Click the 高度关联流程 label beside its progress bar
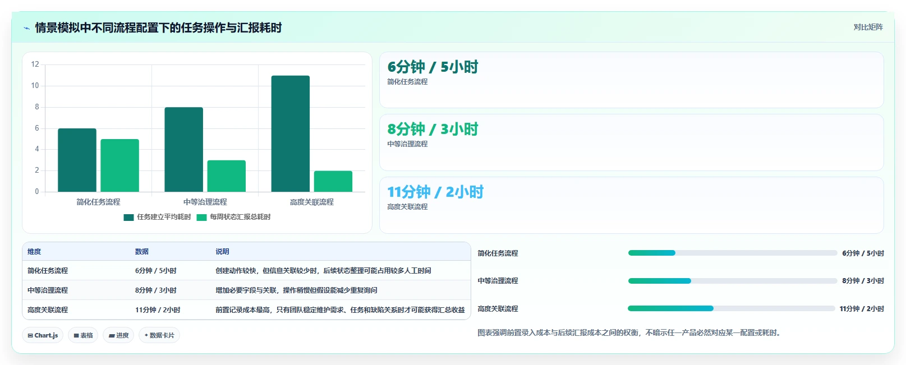 [x=498, y=309]
